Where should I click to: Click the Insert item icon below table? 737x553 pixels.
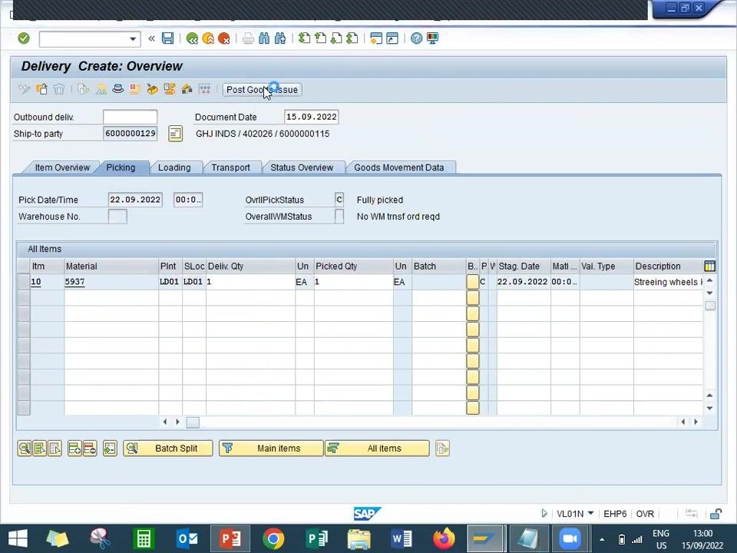click(74, 448)
